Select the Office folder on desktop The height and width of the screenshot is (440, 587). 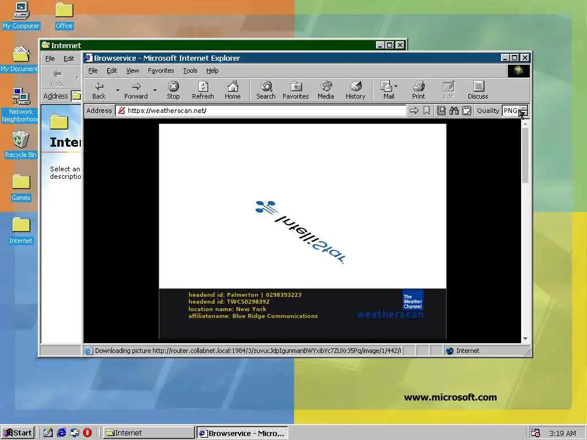(64, 15)
